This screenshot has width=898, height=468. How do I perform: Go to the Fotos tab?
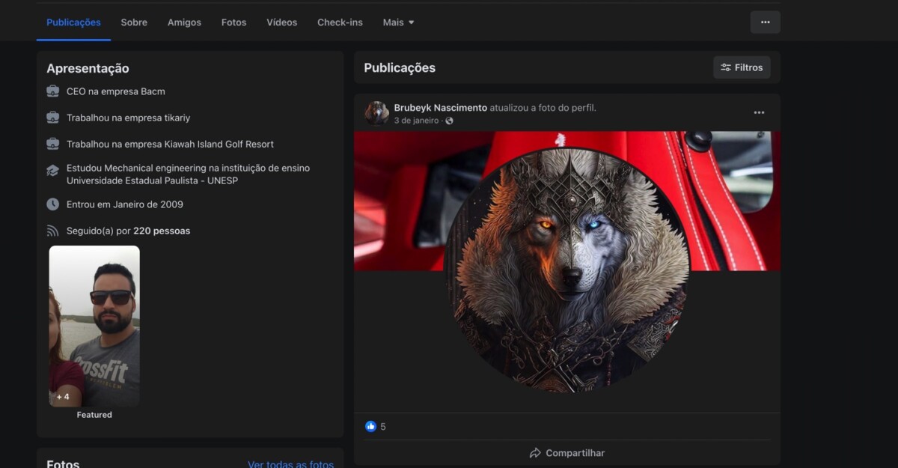pos(233,22)
